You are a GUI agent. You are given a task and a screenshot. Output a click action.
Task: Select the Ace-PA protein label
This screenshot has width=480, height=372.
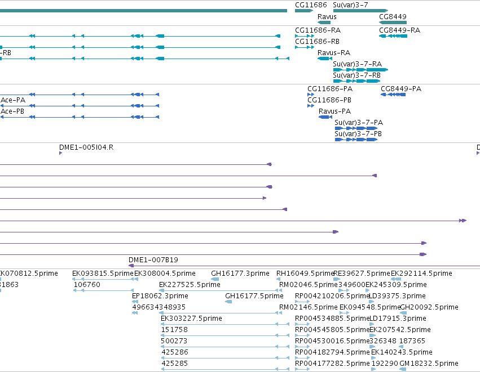(x=13, y=100)
